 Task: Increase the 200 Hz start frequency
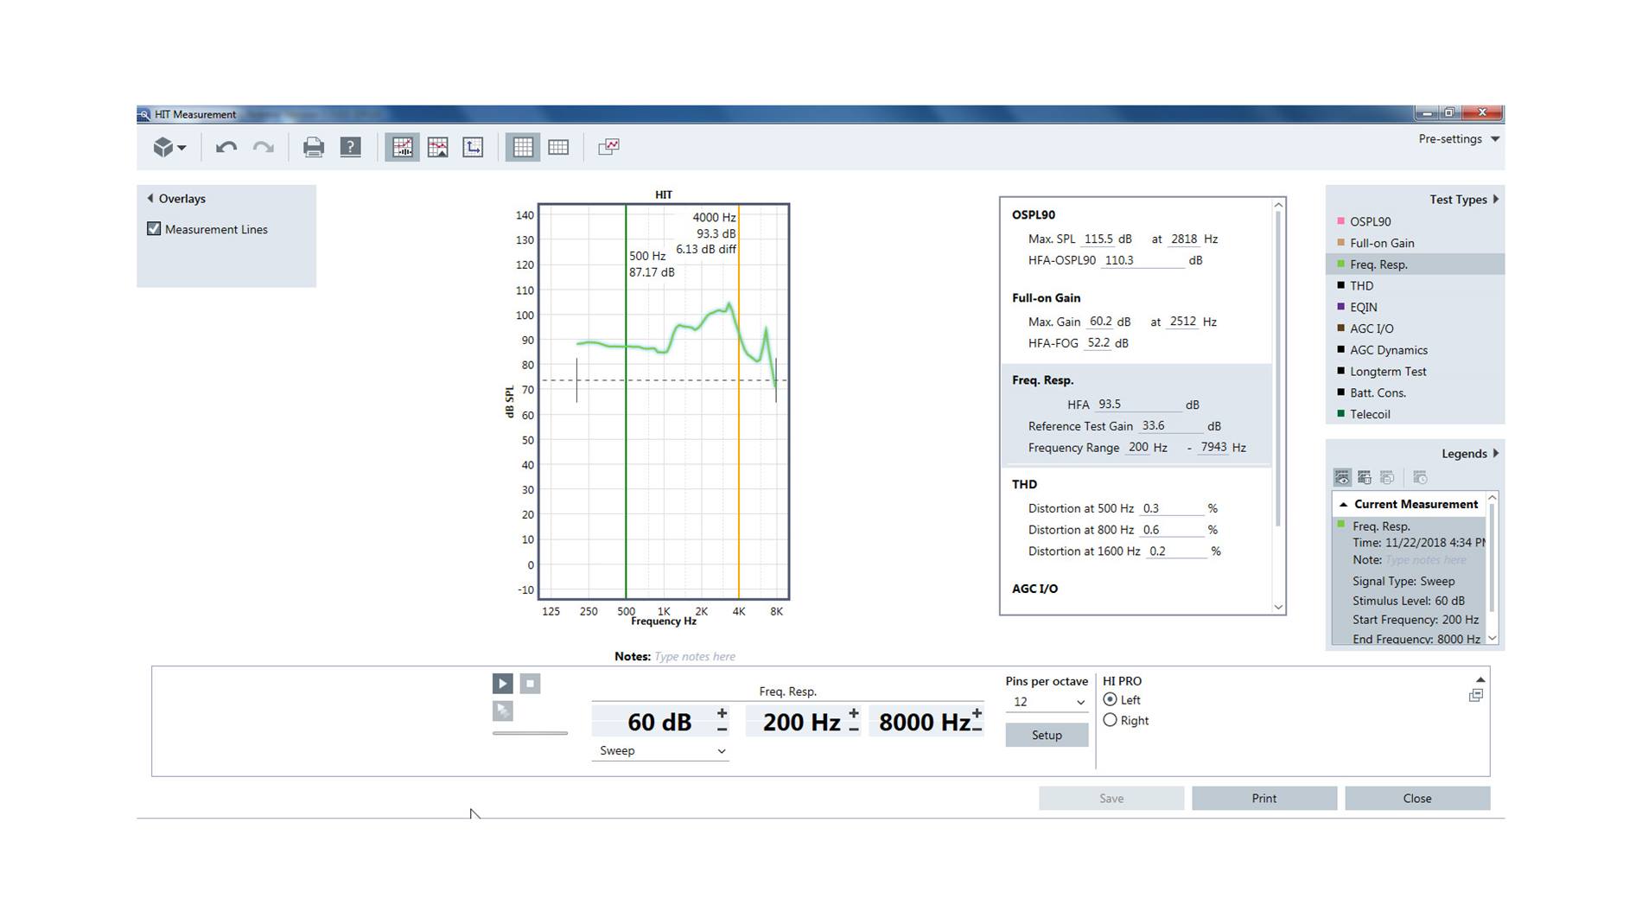tap(853, 714)
